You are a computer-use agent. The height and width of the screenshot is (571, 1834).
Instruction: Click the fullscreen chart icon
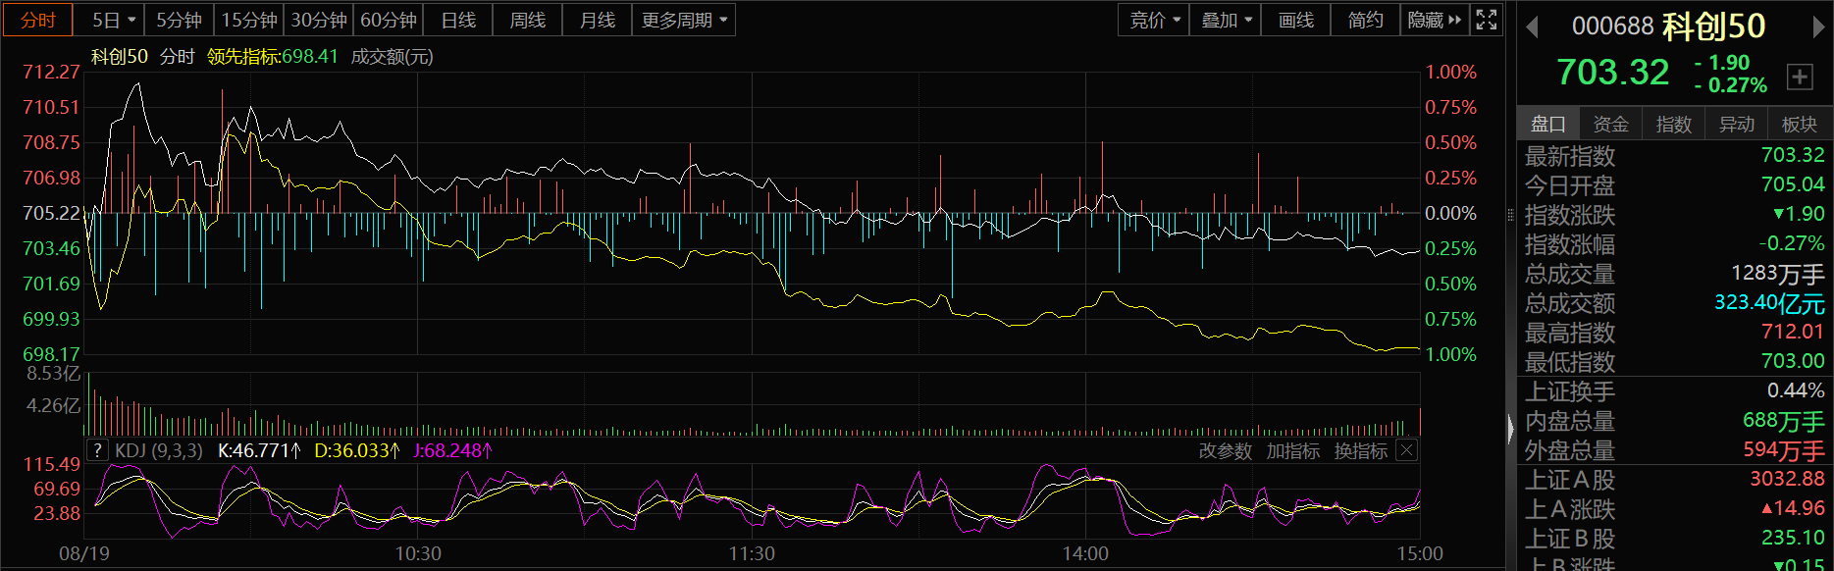click(1486, 20)
